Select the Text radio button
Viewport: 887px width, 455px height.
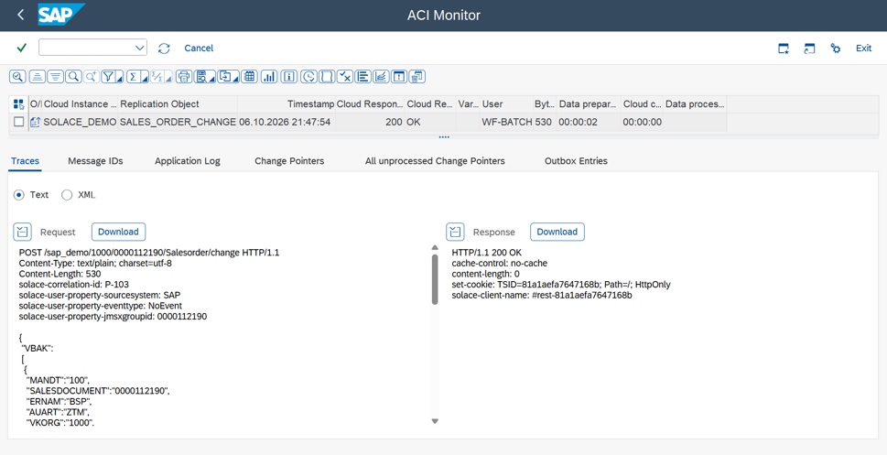[x=18, y=195]
